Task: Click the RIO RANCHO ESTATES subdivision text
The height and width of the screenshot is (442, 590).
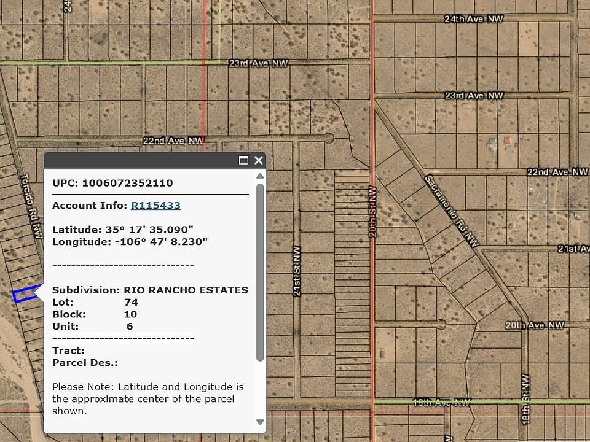Action: [186, 290]
